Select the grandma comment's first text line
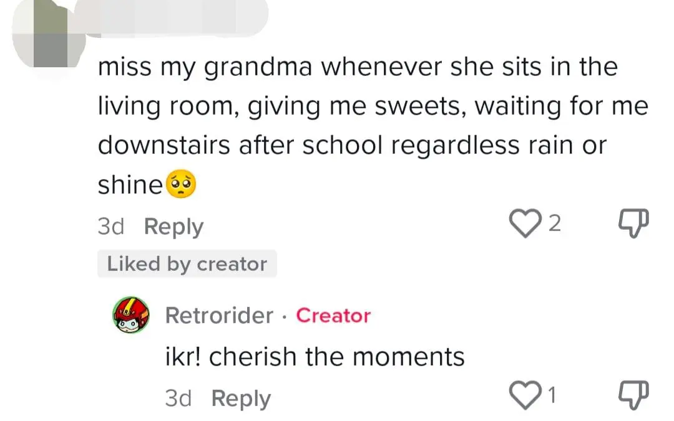The height and width of the screenshot is (421, 674). pos(357,67)
